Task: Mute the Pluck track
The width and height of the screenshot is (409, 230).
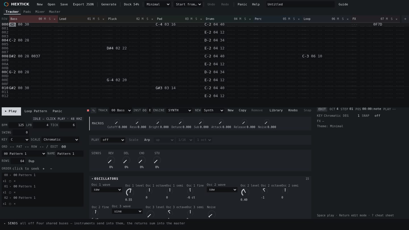Action: (x=142, y=19)
